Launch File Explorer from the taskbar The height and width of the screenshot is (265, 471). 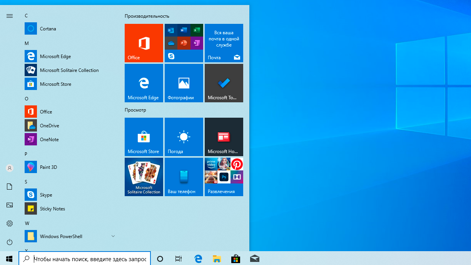(217, 259)
